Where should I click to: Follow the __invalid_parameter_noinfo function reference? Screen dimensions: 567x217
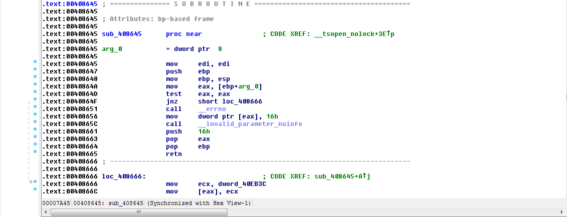click(250, 124)
